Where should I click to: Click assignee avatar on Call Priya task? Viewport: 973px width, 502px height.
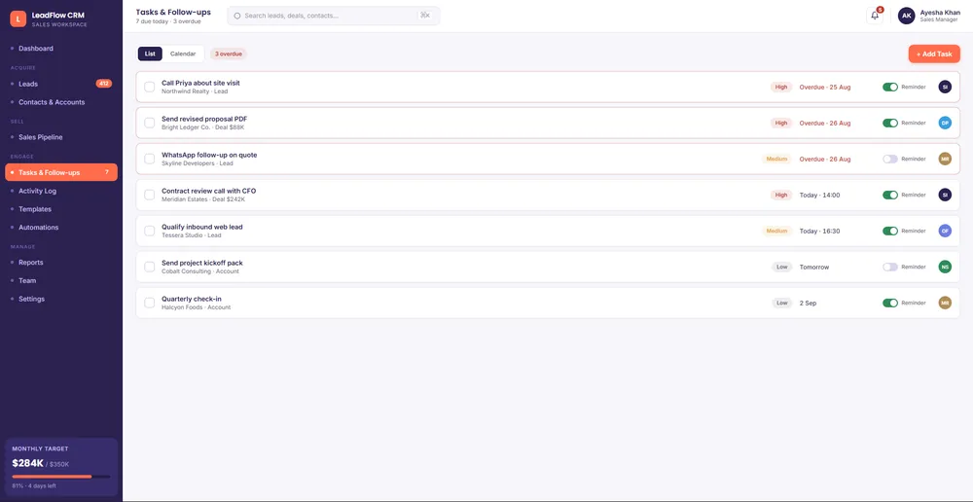945,87
